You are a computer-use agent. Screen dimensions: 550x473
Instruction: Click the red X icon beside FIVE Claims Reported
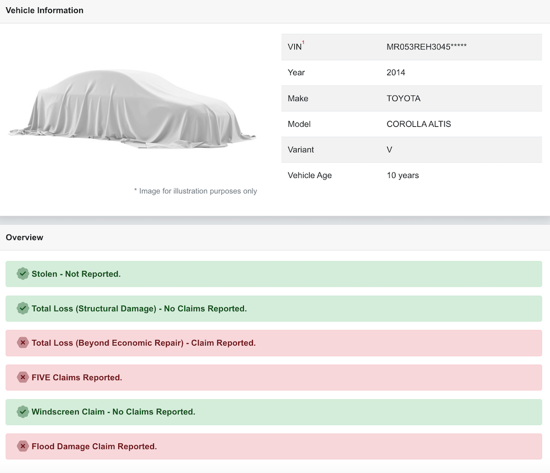point(23,377)
